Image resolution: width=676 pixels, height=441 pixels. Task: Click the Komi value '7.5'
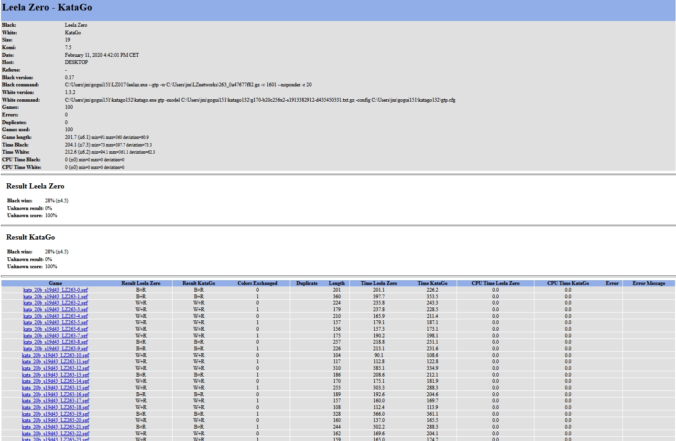(x=68, y=48)
